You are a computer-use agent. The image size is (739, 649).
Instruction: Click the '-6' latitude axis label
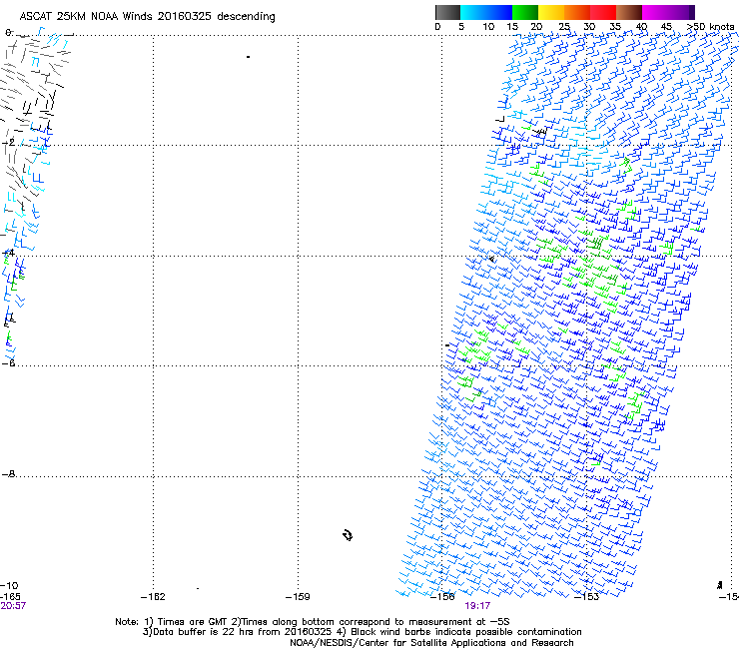[x=8, y=362]
